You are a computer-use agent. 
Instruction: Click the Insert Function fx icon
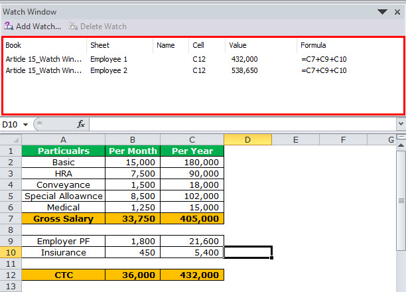pos(81,124)
